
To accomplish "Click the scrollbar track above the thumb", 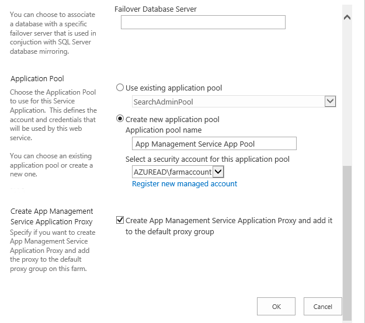I will (347, 93).
